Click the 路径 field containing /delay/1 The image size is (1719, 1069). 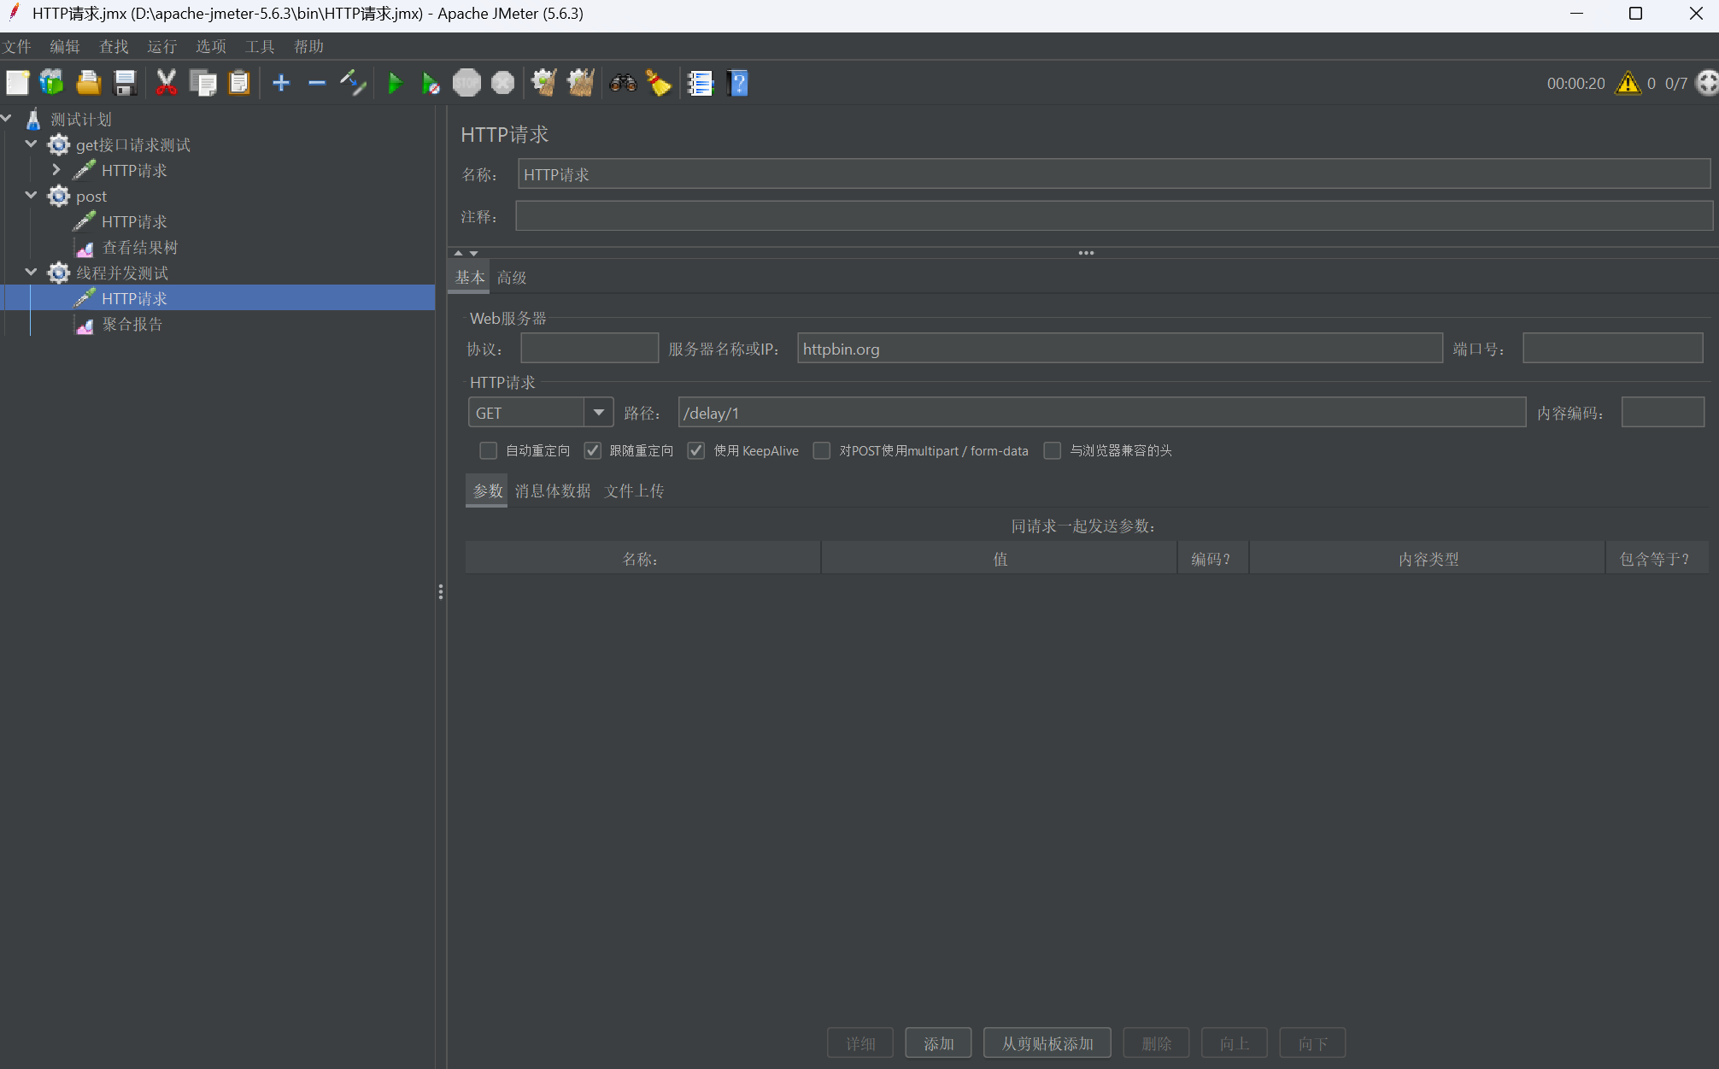[x=1100, y=413]
